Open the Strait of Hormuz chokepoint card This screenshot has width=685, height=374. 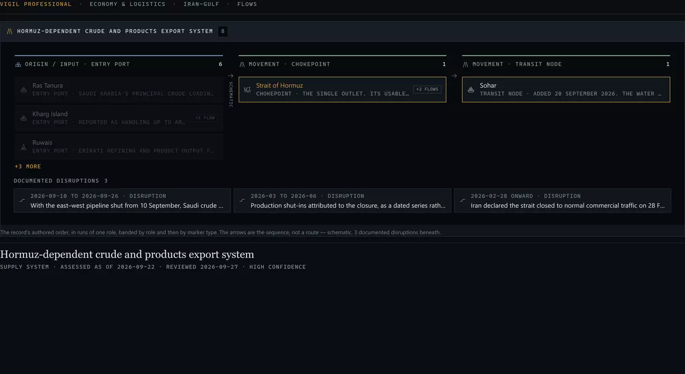point(342,89)
